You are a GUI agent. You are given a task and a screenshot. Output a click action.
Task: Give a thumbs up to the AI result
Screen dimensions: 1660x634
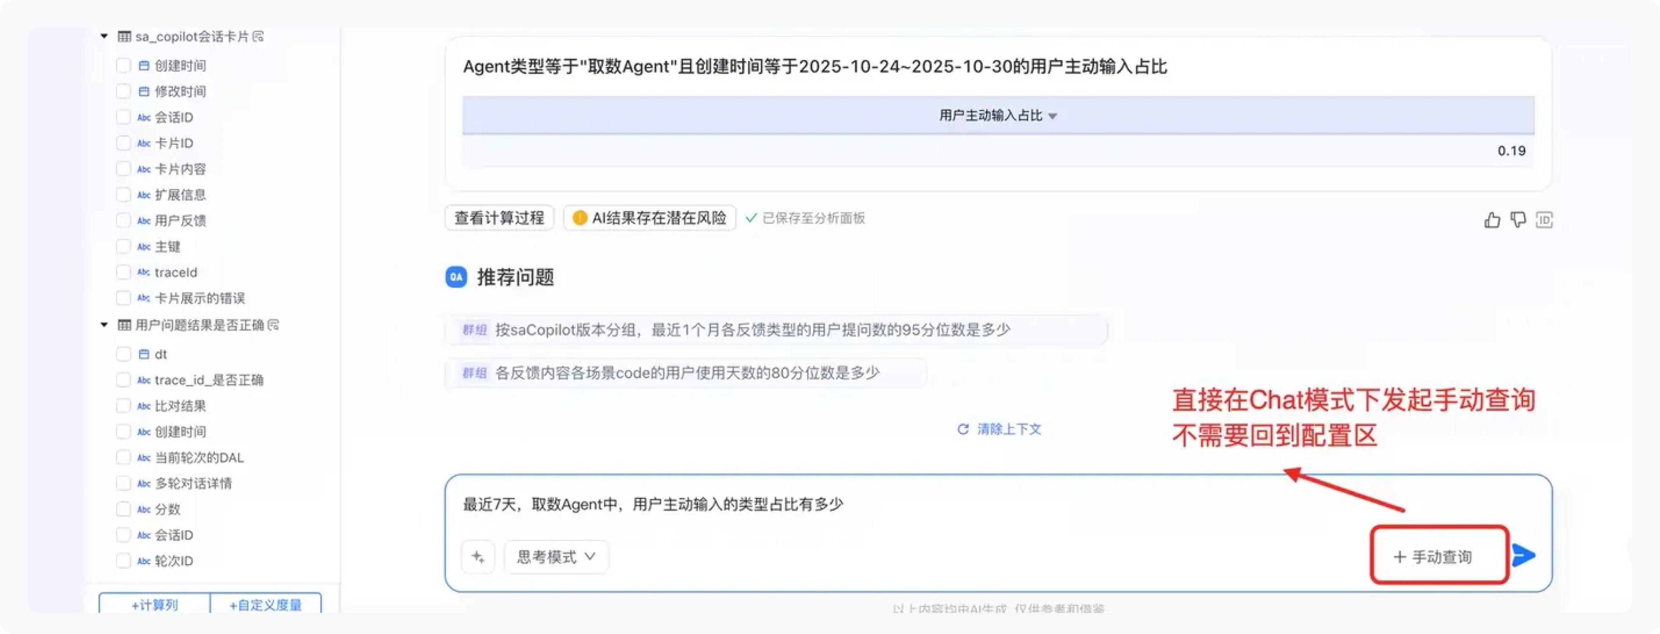[1492, 220]
